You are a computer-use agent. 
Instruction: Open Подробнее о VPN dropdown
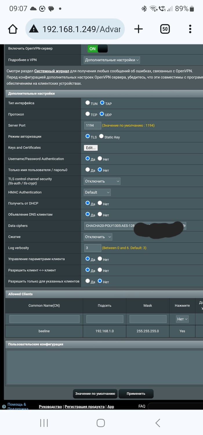pos(112,60)
